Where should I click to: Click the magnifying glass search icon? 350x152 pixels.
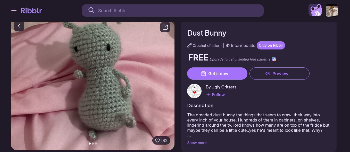pos(91,10)
